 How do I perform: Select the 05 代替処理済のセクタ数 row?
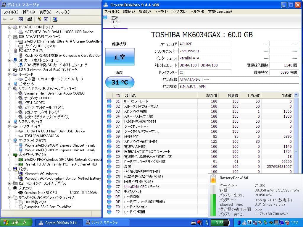coord(199,121)
